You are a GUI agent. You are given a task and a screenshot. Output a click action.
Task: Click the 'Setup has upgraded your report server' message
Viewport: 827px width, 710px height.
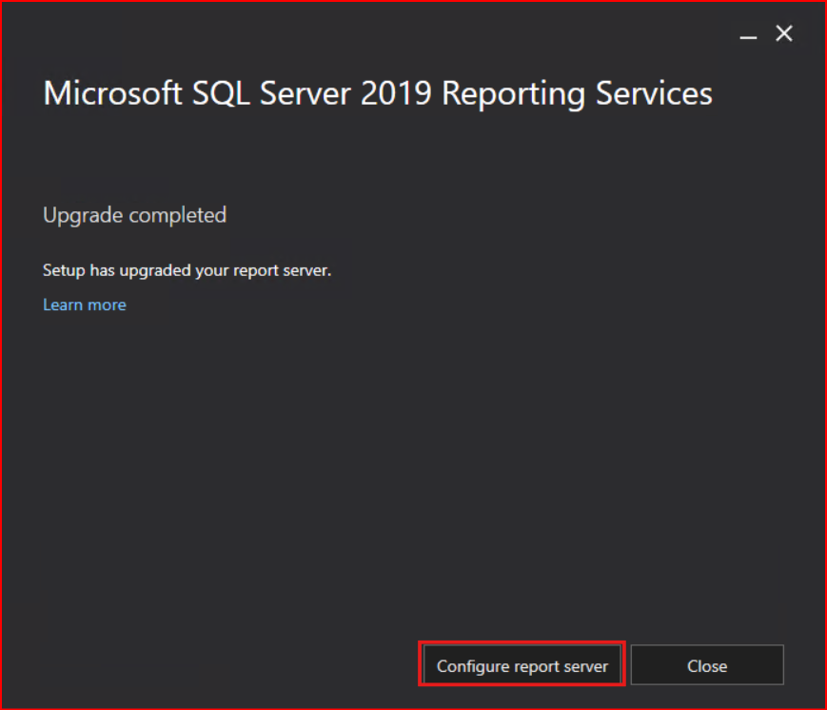(187, 270)
